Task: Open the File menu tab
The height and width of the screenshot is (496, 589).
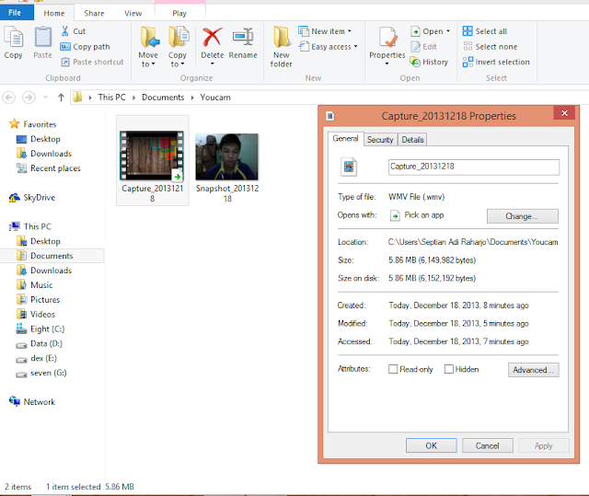Action: pyautogui.click(x=17, y=13)
